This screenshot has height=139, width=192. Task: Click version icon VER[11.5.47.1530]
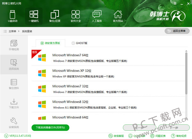pyautogui.click(x=6, y=136)
